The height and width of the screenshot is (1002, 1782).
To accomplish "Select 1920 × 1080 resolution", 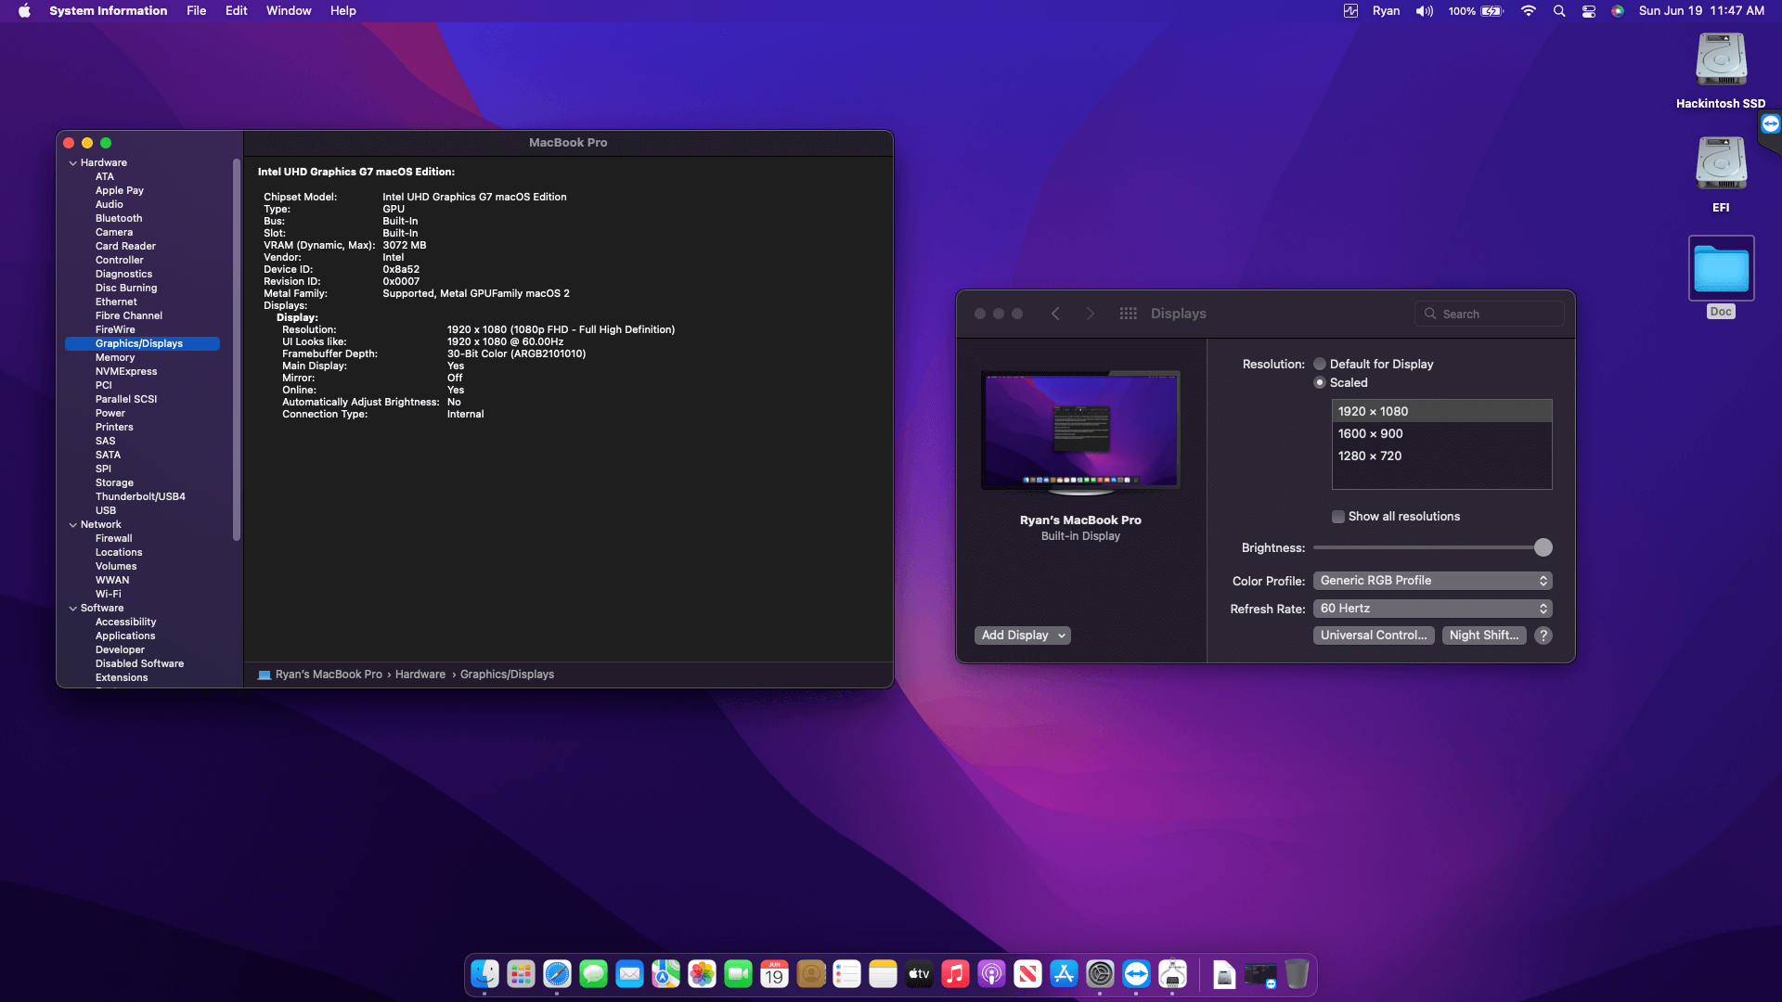I will 1441,411.
